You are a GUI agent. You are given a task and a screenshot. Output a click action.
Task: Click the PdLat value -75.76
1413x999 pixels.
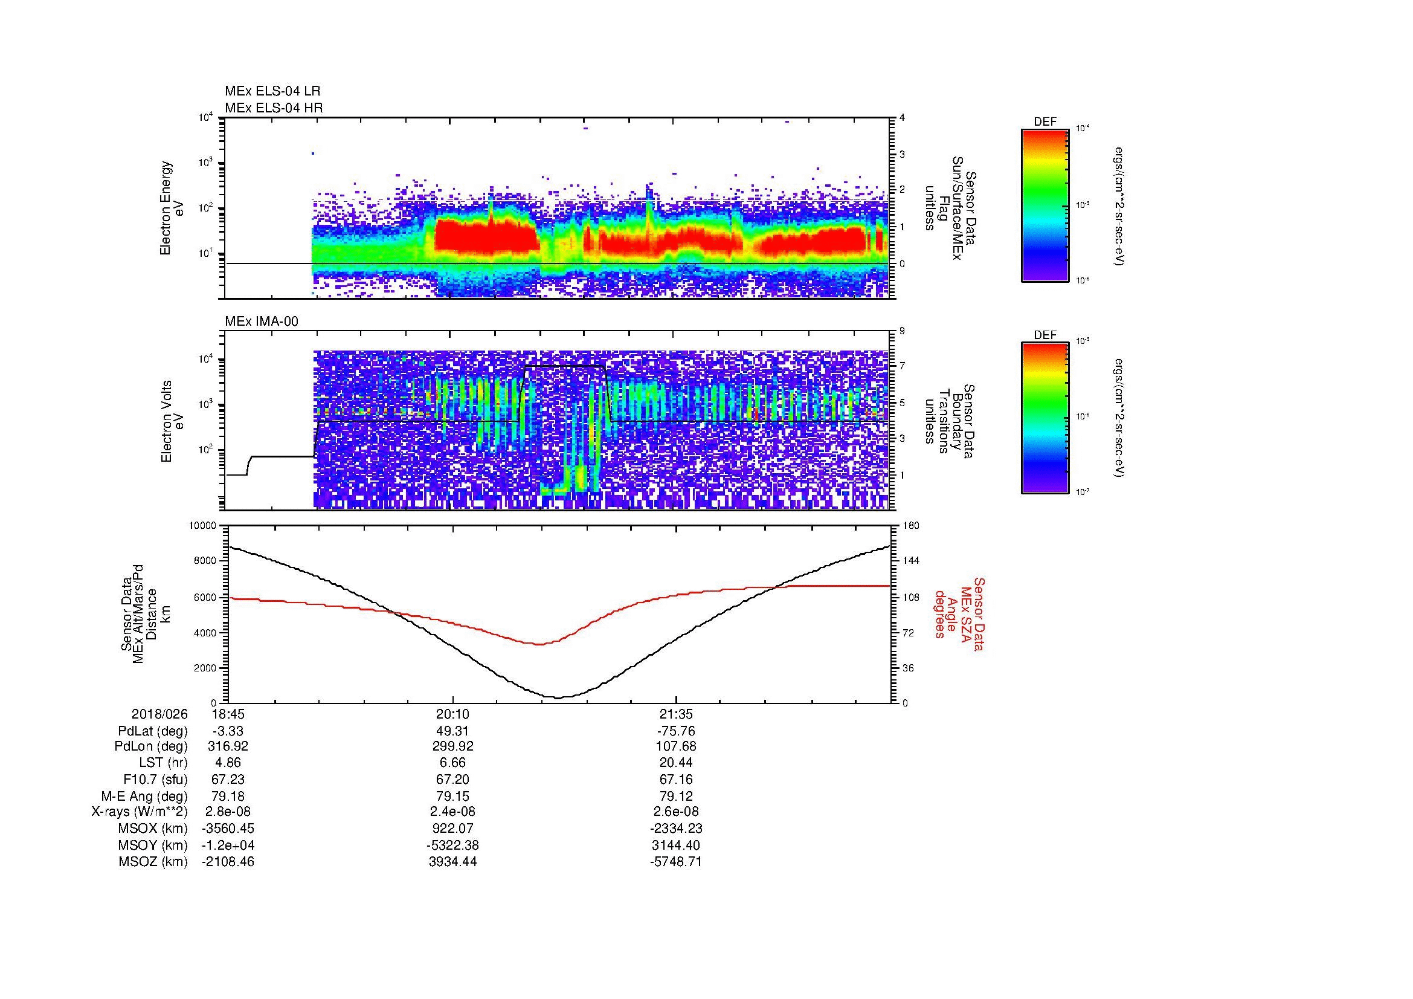click(x=677, y=731)
